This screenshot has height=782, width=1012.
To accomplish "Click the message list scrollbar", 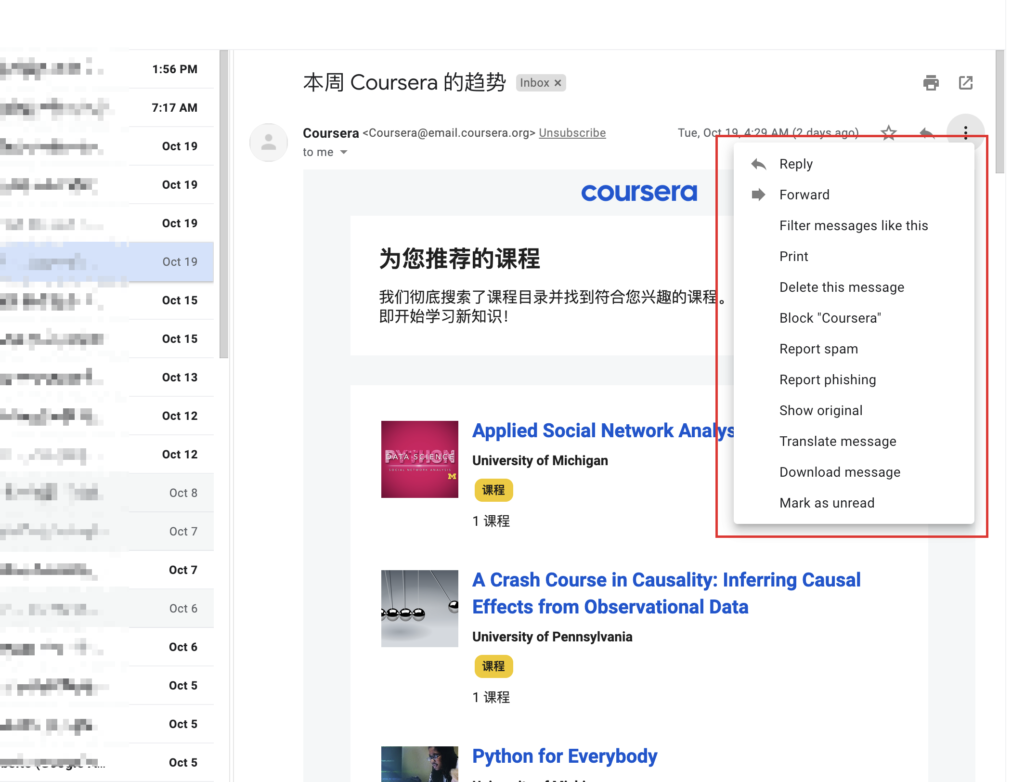I will pos(224,205).
